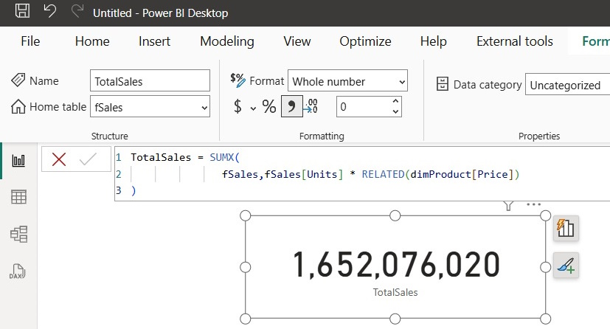
Task: Open the Optimize ribbon tab
Action: [365, 41]
